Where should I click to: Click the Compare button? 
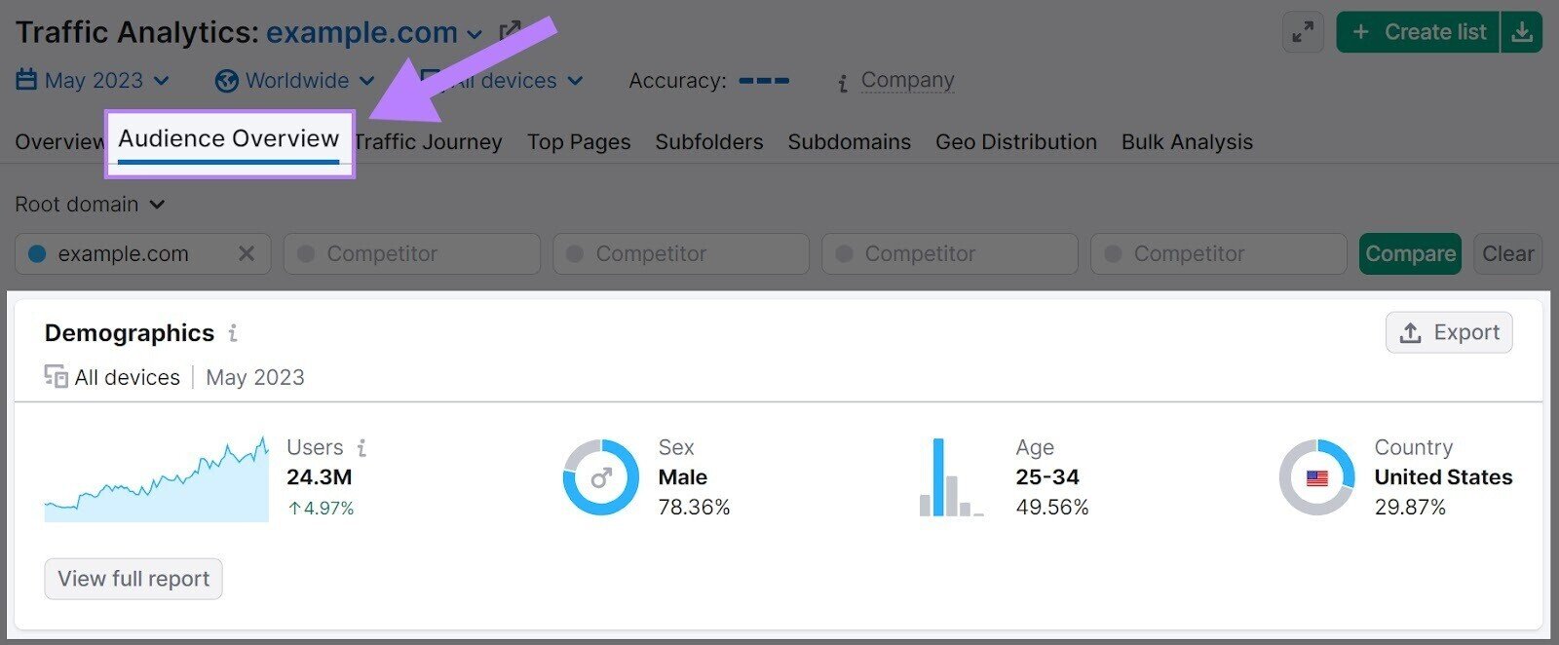tap(1409, 253)
